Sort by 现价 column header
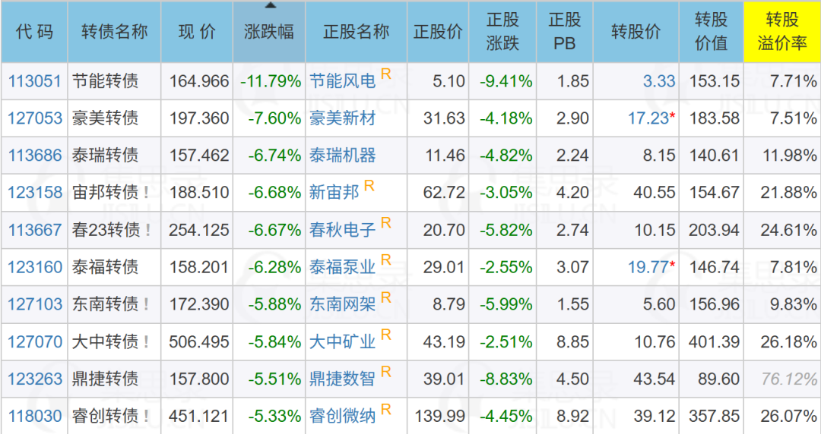Viewport: 821px width, 434px height. [197, 32]
